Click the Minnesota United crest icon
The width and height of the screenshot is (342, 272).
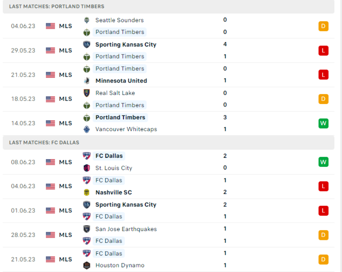(x=87, y=81)
